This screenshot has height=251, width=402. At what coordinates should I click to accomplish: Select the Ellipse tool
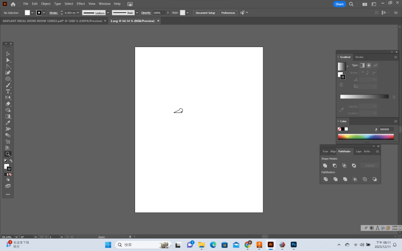click(8, 79)
